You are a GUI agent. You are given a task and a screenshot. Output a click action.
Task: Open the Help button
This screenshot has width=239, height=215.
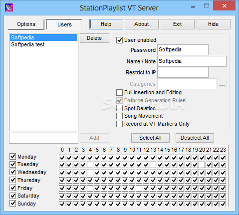click(x=106, y=24)
